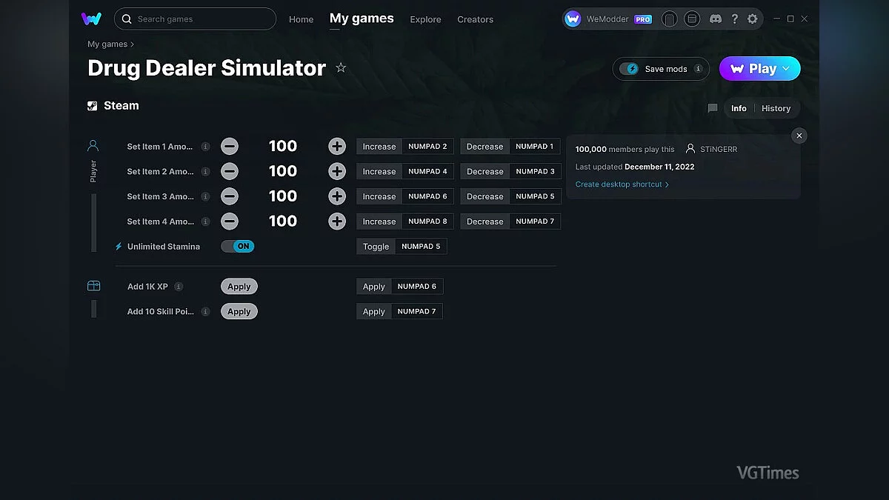Edit Item 3 Decrease hotkey NUMPAD 5

pos(535,196)
